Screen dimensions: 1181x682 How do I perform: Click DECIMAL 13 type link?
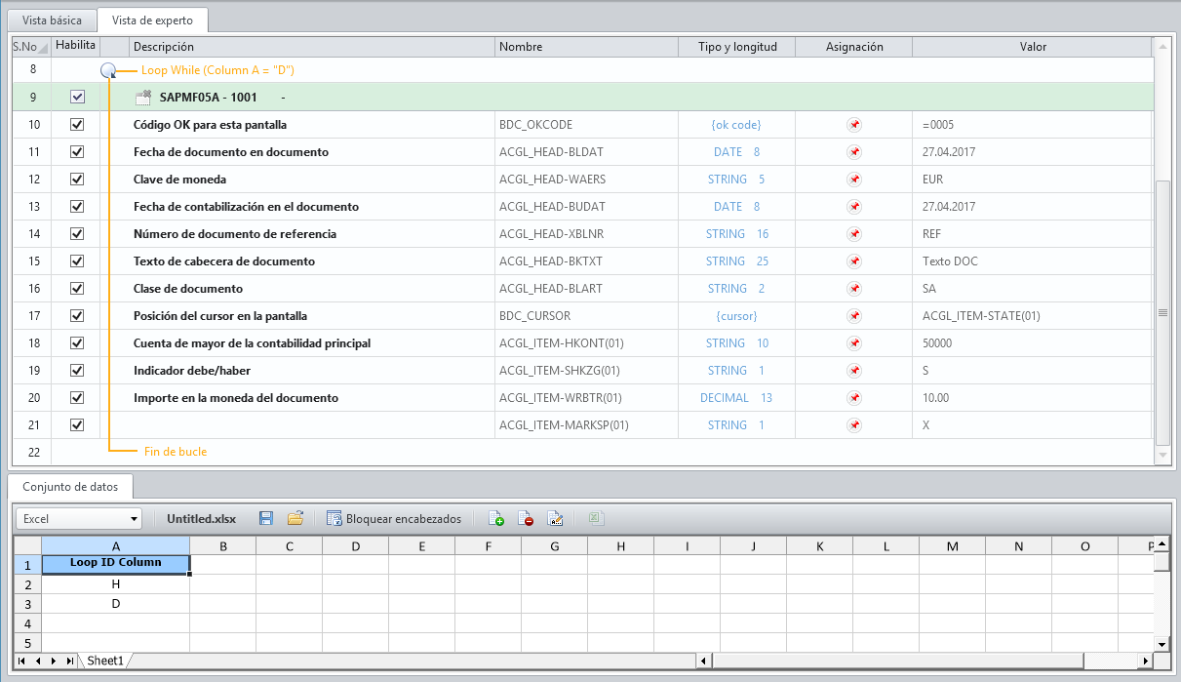coord(736,398)
